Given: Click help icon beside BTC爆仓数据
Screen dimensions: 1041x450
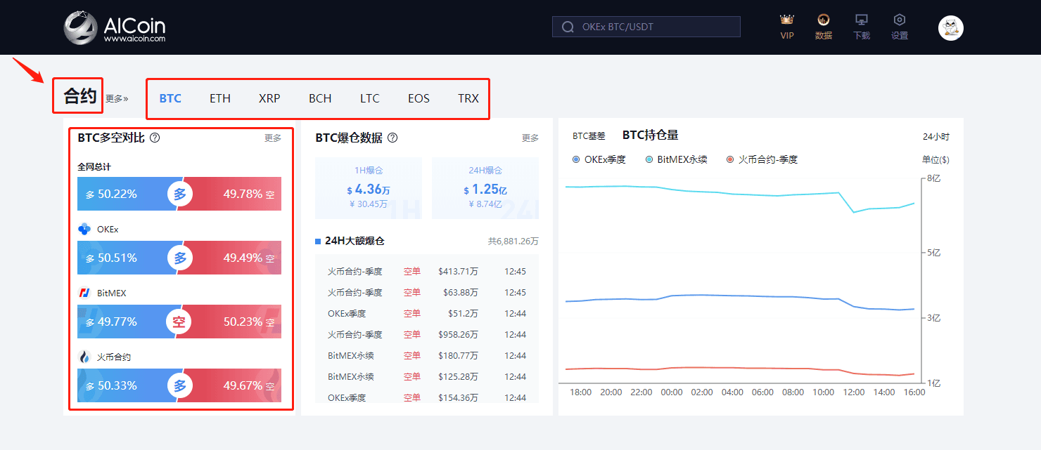Looking at the screenshot, I should click(x=392, y=138).
